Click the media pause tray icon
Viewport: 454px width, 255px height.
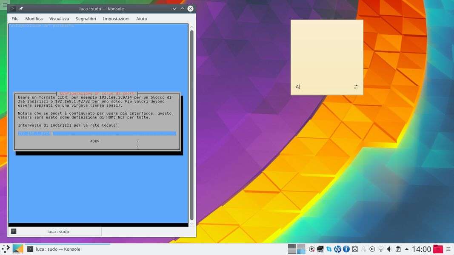pyautogui.click(x=372, y=249)
